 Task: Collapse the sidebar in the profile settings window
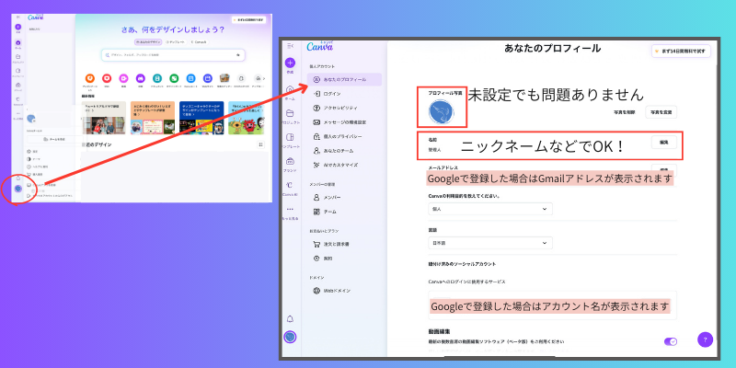(x=290, y=46)
